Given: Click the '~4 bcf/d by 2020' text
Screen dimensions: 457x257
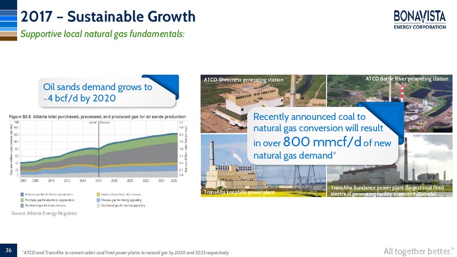Looking at the screenshot, I should (79, 98).
